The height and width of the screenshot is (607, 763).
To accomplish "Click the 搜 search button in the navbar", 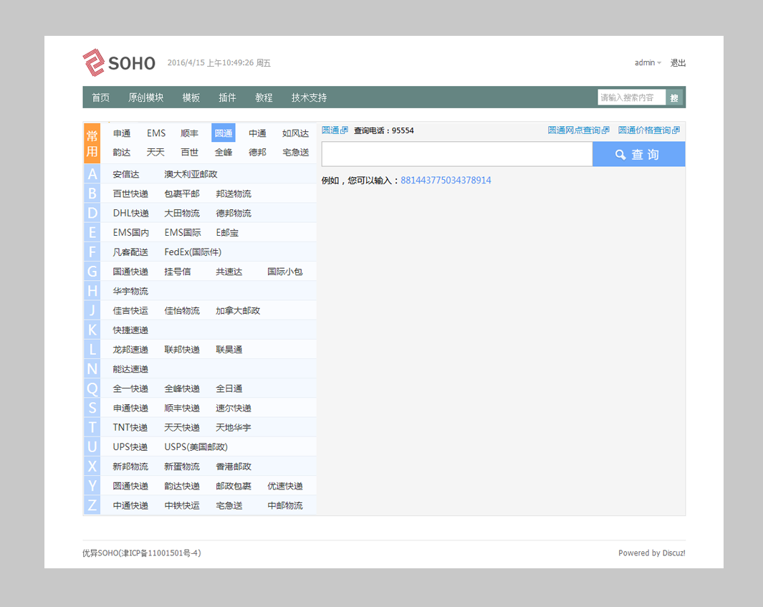I will tap(674, 97).
